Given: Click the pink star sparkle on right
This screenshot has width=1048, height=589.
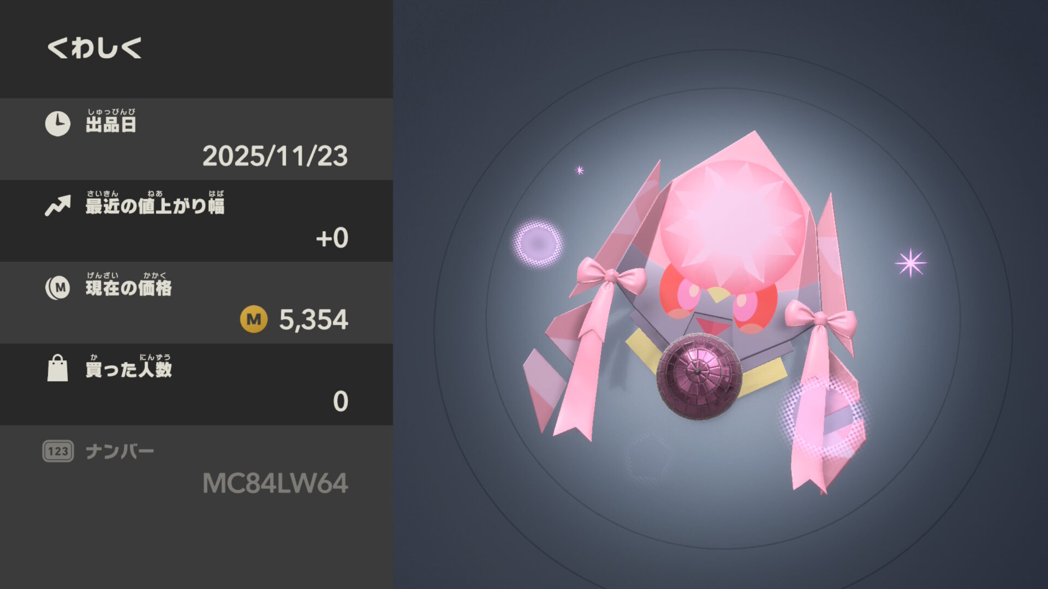Looking at the screenshot, I should coord(910,263).
